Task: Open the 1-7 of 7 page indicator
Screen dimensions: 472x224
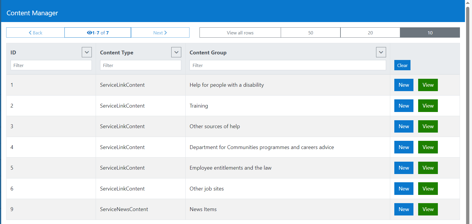Action: point(98,33)
